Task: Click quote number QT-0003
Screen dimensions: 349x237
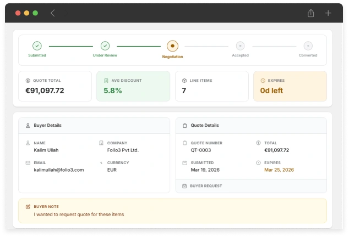Action: tap(200, 150)
